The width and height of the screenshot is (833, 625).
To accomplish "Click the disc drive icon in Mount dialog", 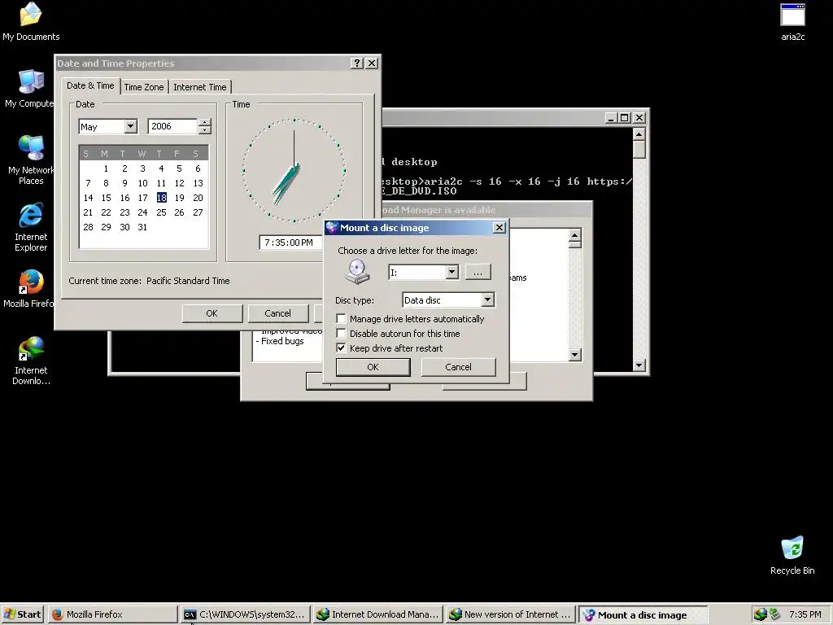I will (x=357, y=272).
